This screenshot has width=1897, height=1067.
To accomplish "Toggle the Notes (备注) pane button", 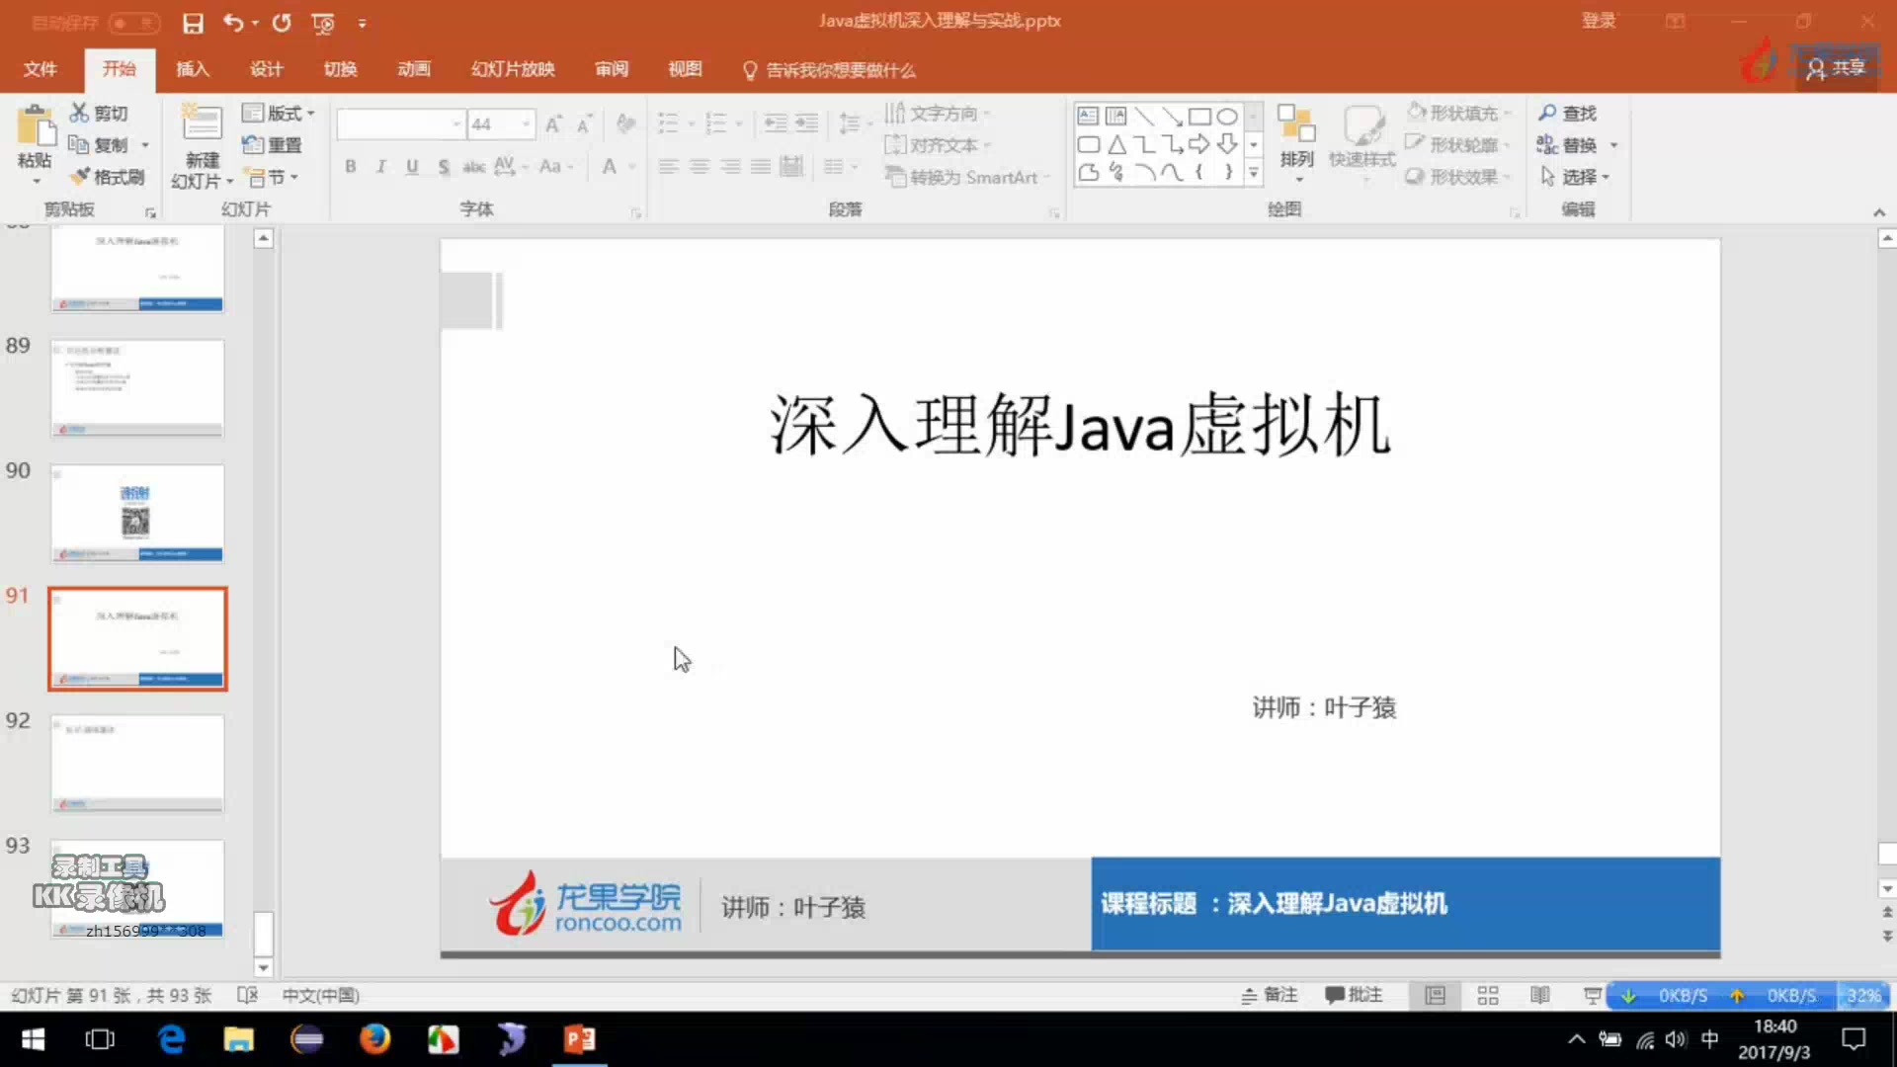I will (1270, 995).
